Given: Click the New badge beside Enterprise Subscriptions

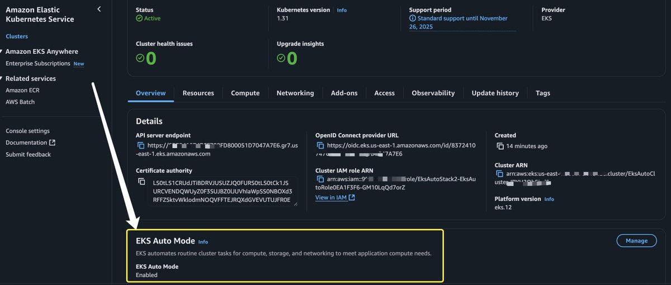Looking at the screenshot, I should pyautogui.click(x=79, y=64).
